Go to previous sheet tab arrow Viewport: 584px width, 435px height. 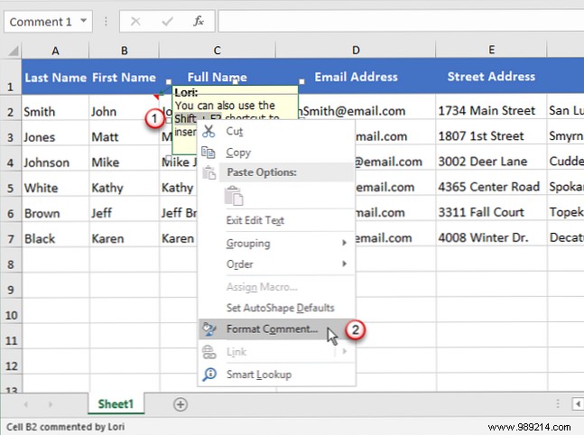25,404
